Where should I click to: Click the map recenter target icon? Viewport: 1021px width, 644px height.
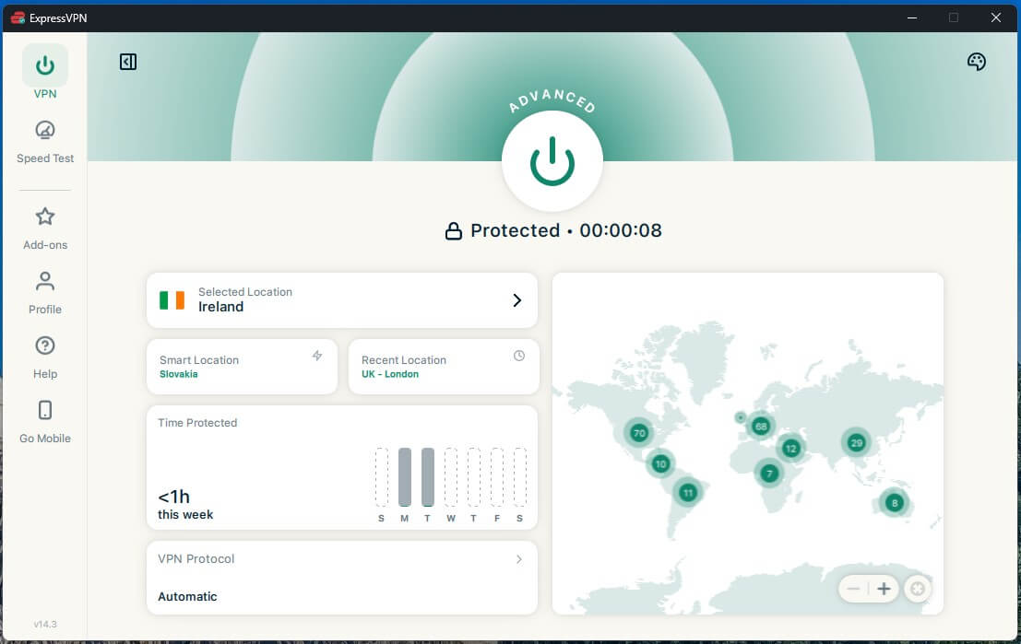[x=918, y=589]
